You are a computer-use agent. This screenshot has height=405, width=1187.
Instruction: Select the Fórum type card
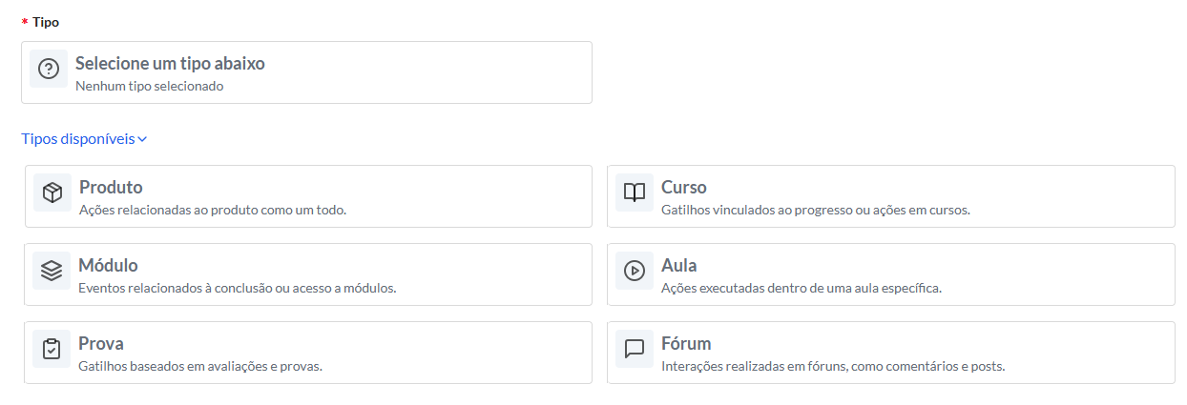(890, 353)
